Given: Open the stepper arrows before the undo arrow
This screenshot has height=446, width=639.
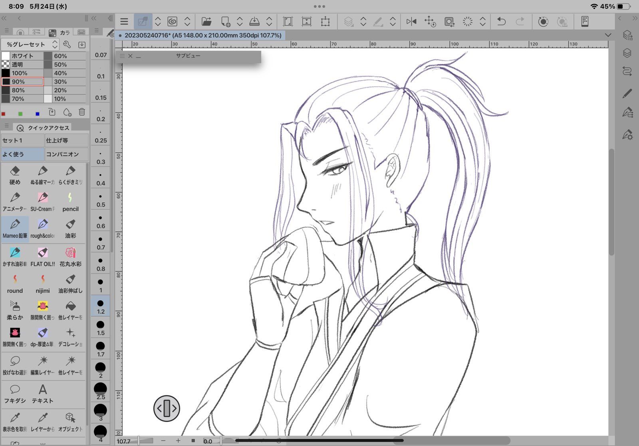Looking at the screenshot, I should [482, 22].
